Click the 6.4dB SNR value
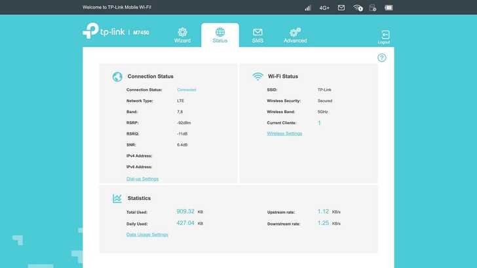 click(x=182, y=144)
